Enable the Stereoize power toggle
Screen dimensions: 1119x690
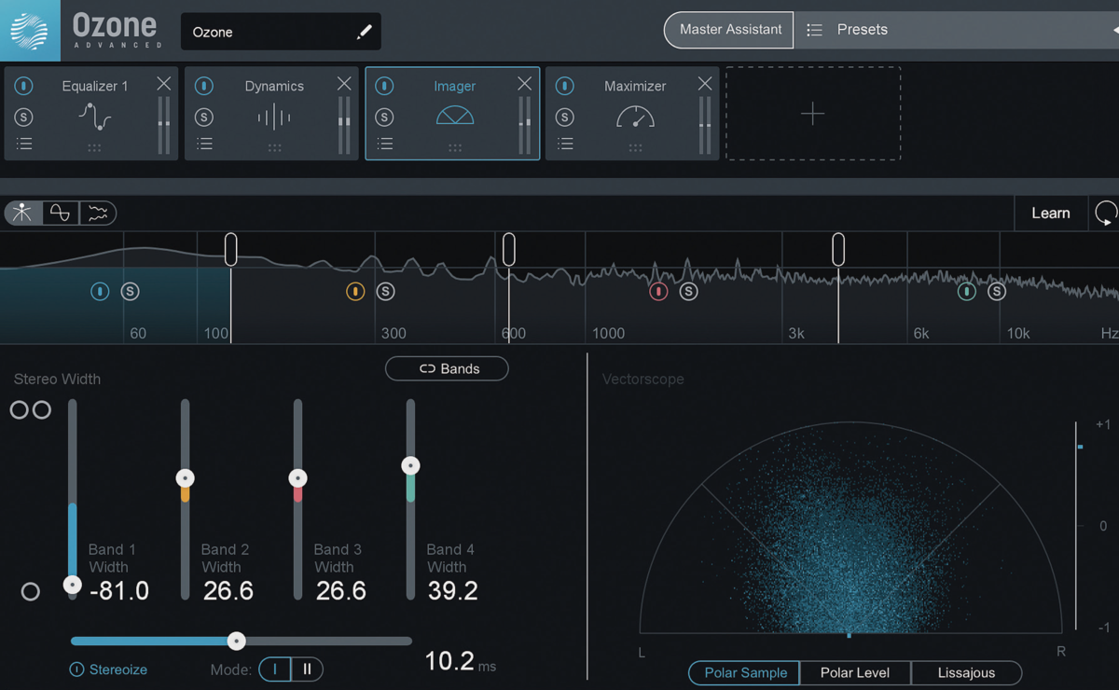(x=76, y=669)
